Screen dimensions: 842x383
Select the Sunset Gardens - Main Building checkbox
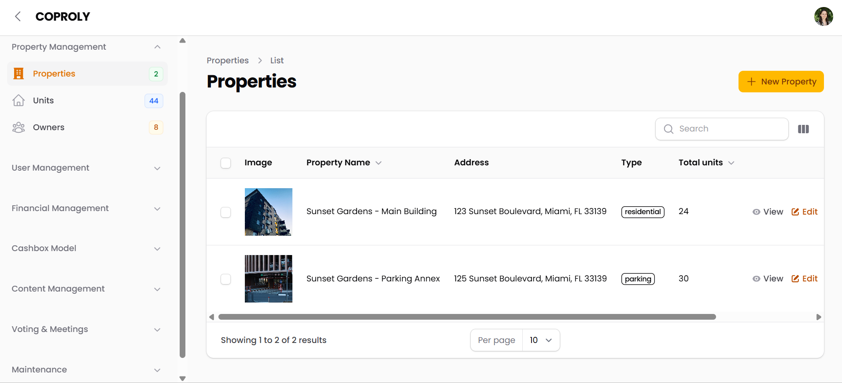click(x=225, y=212)
